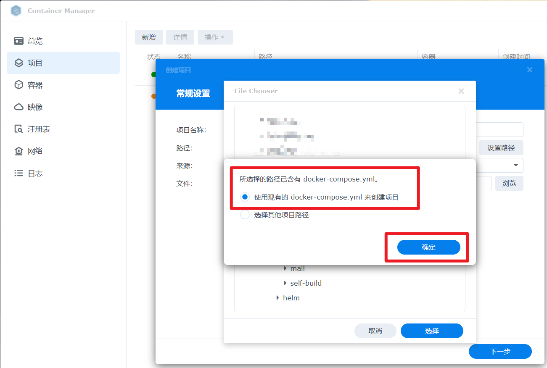Click the 新增 add button

pyautogui.click(x=149, y=37)
